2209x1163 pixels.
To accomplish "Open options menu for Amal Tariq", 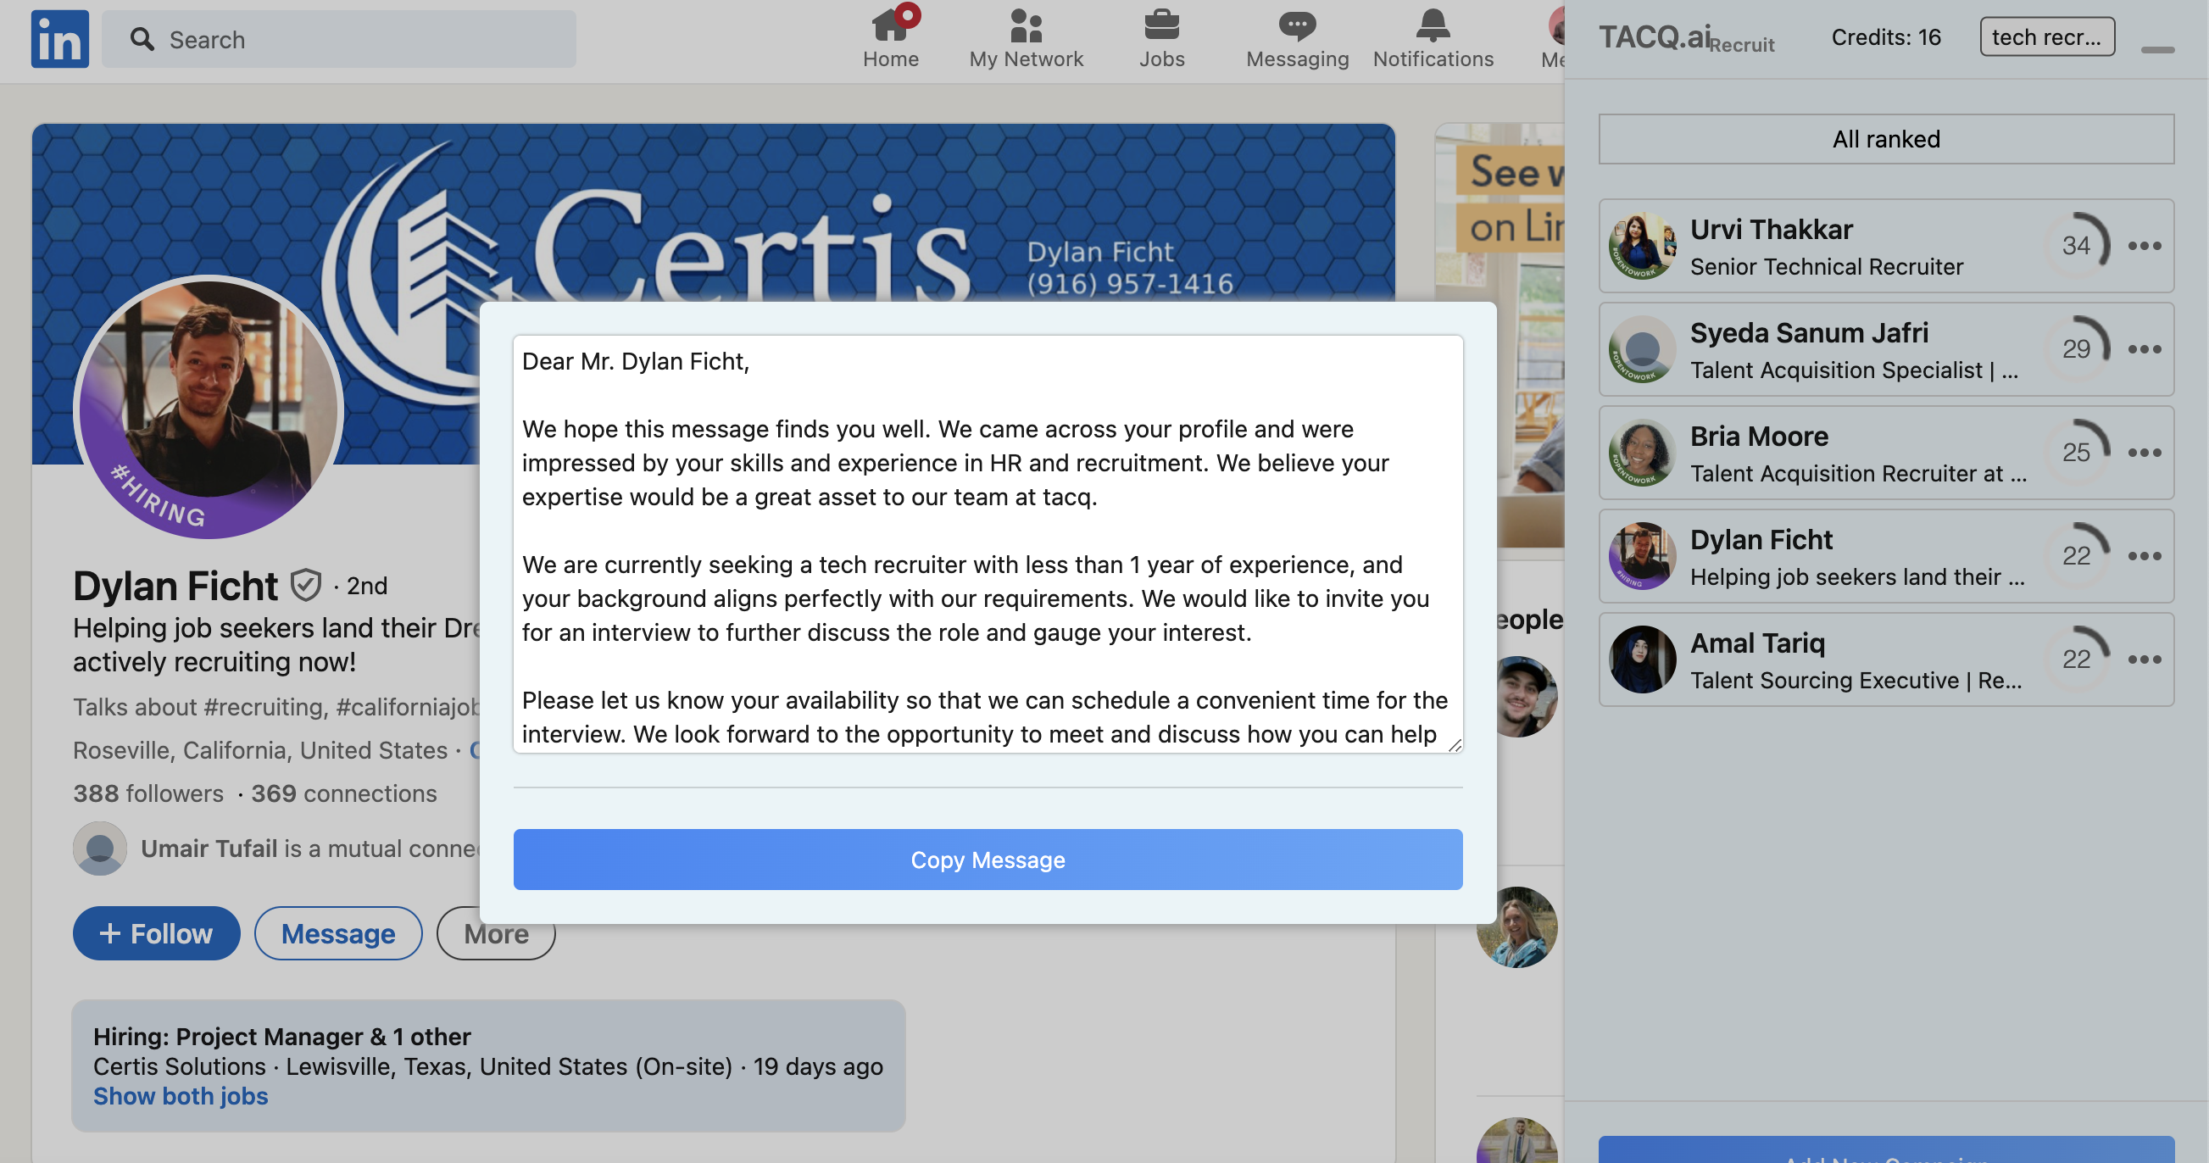I will point(2144,659).
